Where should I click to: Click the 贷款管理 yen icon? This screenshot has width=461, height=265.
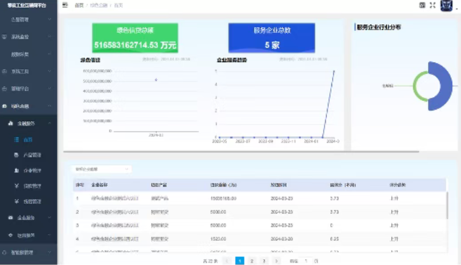(17, 186)
